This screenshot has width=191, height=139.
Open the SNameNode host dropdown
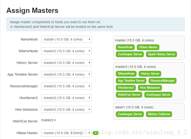pos(67,51)
